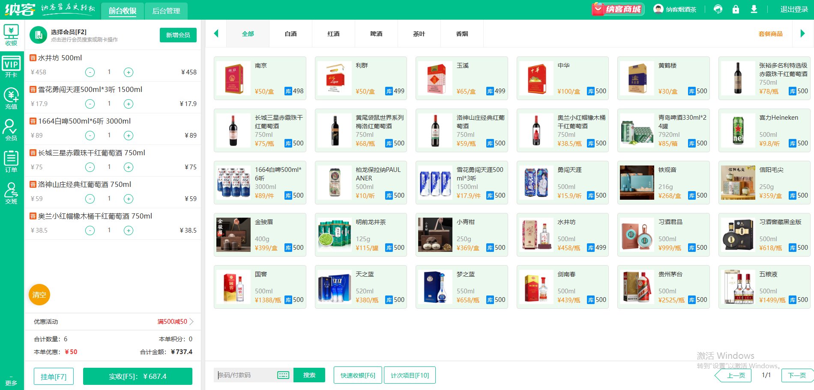Click the barcode keyboard icon in search box
The width and height of the screenshot is (814, 390).
point(283,375)
